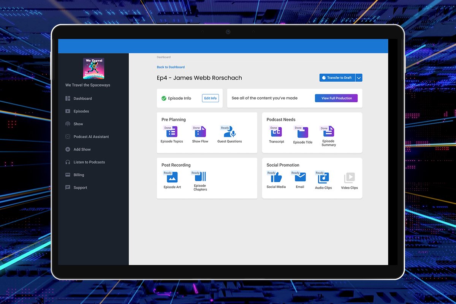The height and width of the screenshot is (304, 456).
Task: Click the Dashboard breadcrumb text
Action: tap(164, 57)
